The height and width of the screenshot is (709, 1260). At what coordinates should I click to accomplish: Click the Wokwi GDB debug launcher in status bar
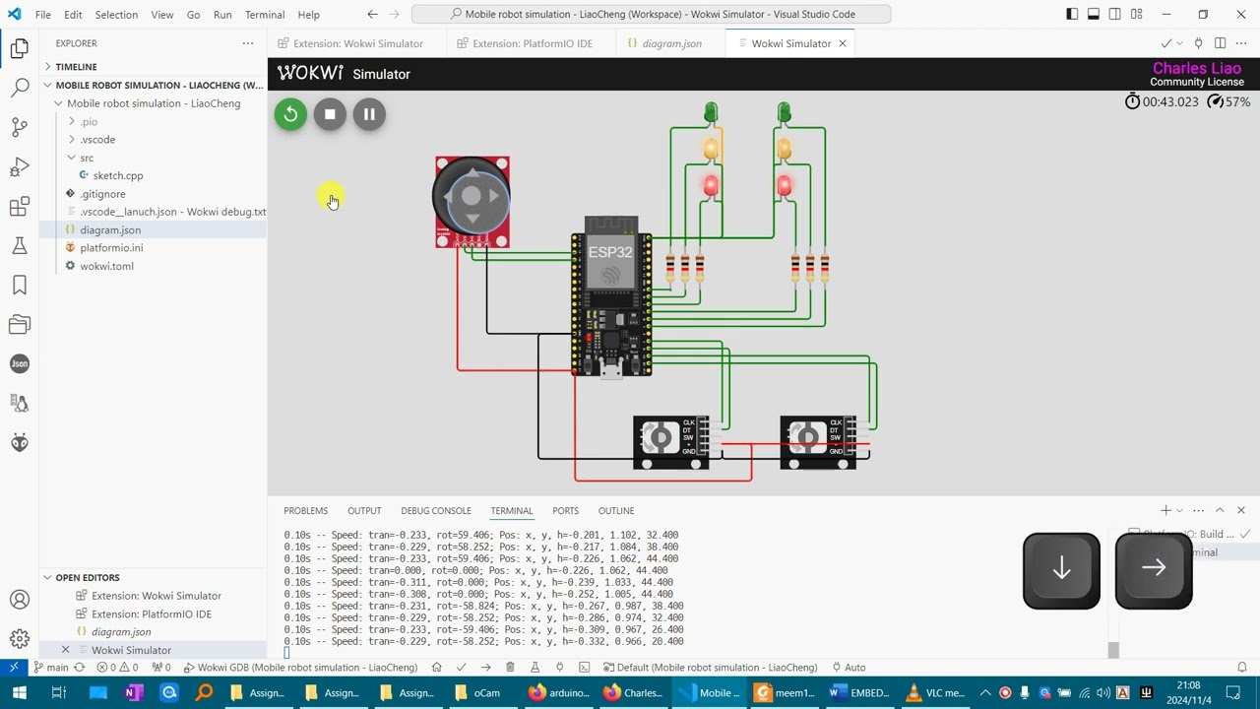[x=301, y=668]
